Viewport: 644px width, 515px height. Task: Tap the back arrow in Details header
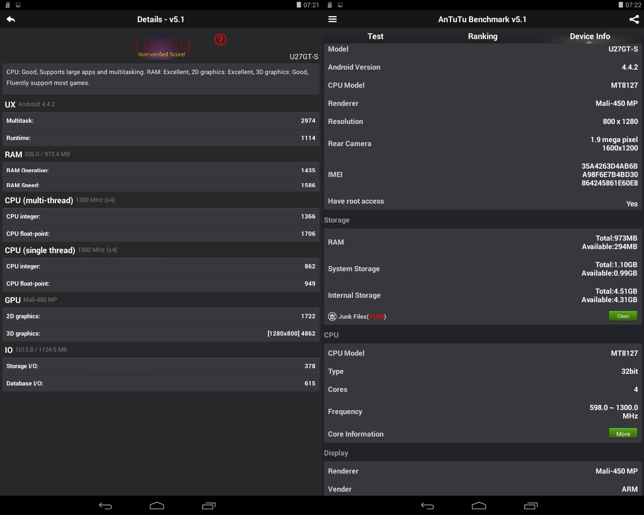11,19
